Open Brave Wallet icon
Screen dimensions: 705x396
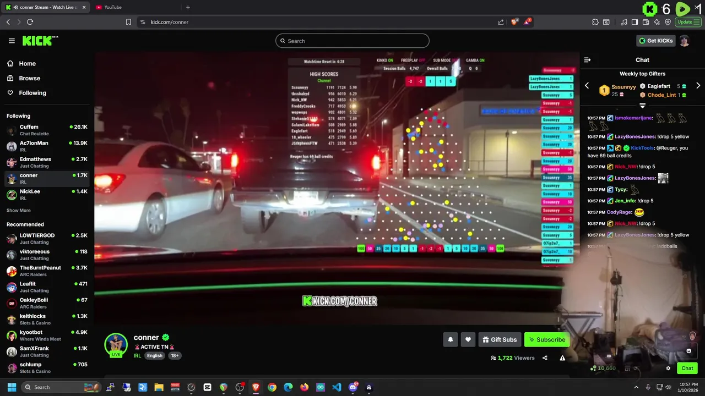pyautogui.click(x=646, y=22)
